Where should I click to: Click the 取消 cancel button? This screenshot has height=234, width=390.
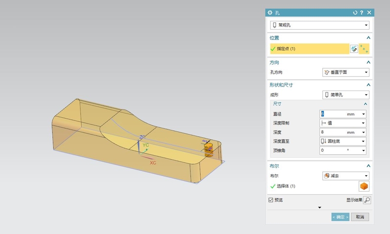pyautogui.click(x=360, y=217)
